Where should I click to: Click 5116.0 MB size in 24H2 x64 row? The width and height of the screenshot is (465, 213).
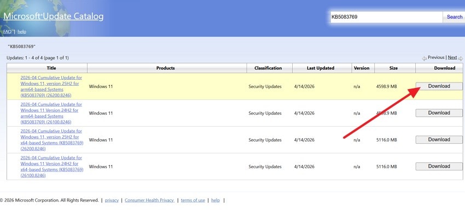click(386, 167)
